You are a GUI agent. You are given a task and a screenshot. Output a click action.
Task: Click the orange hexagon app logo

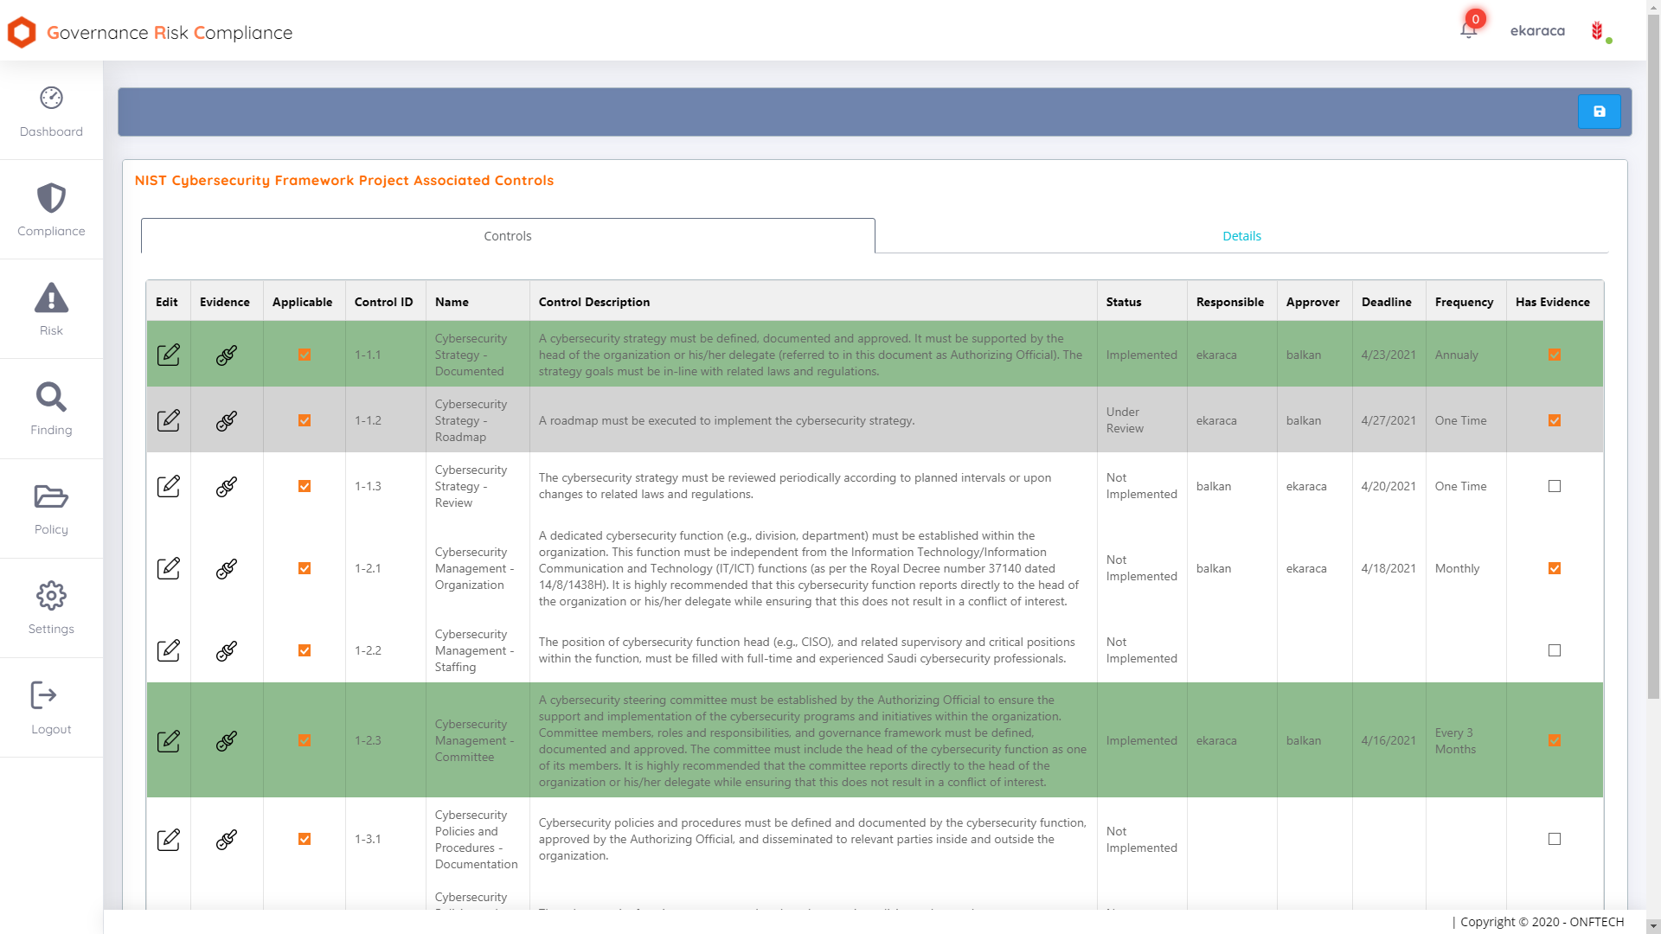pyautogui.click(x=22, y=32)
